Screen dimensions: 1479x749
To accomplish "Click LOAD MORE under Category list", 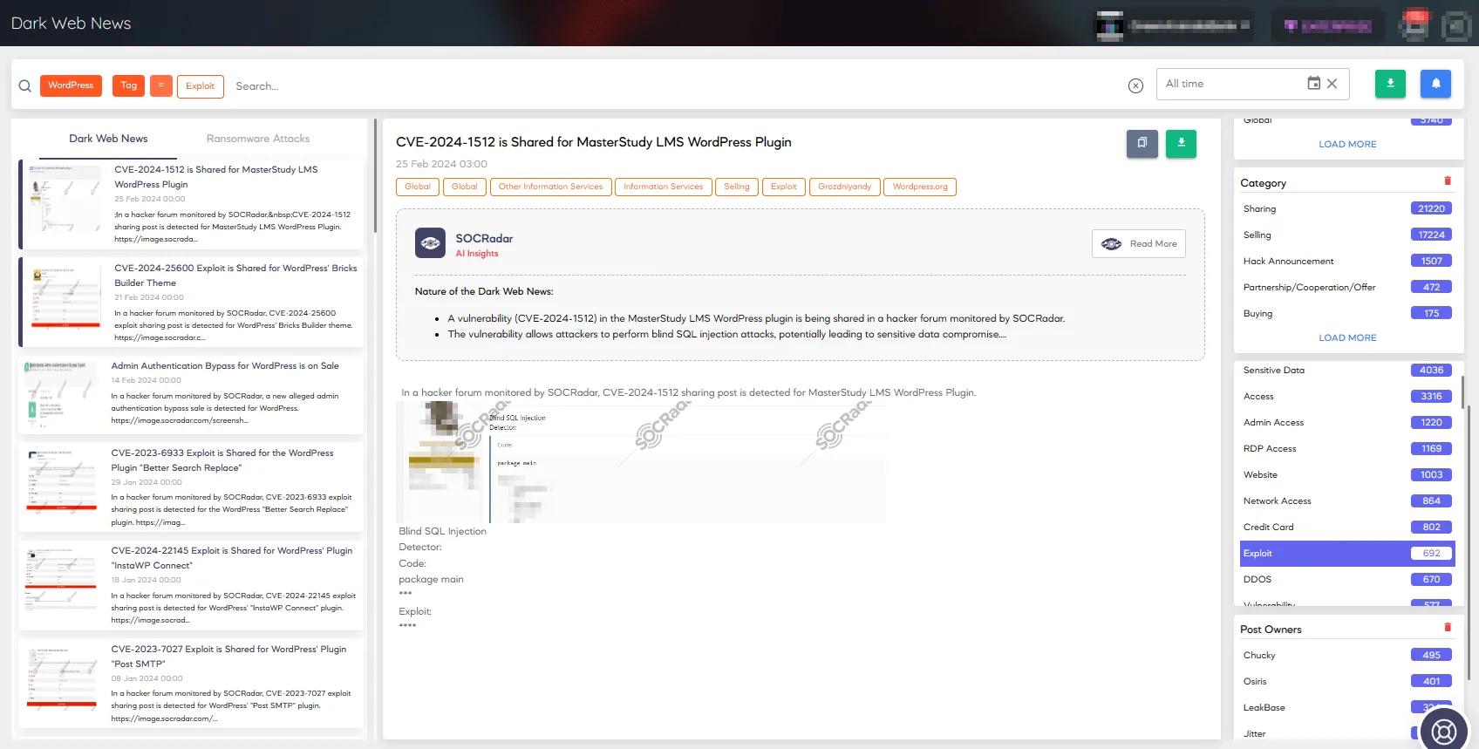I will [x=1347, y=338].
